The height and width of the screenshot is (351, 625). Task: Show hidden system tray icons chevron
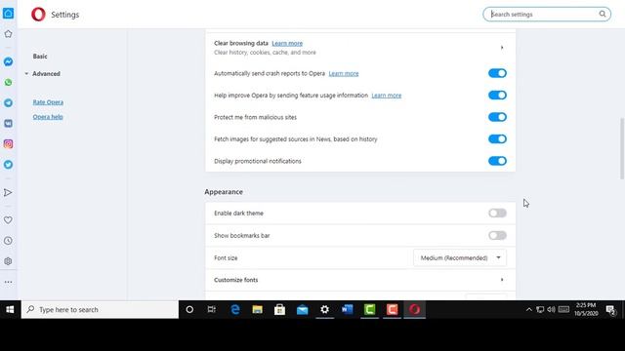[529, 310]
